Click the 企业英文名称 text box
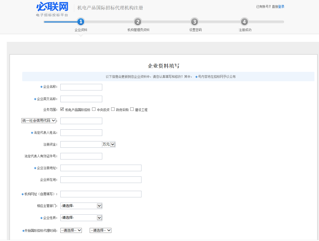This screenshot has width=319, height=241. [81, 99]
